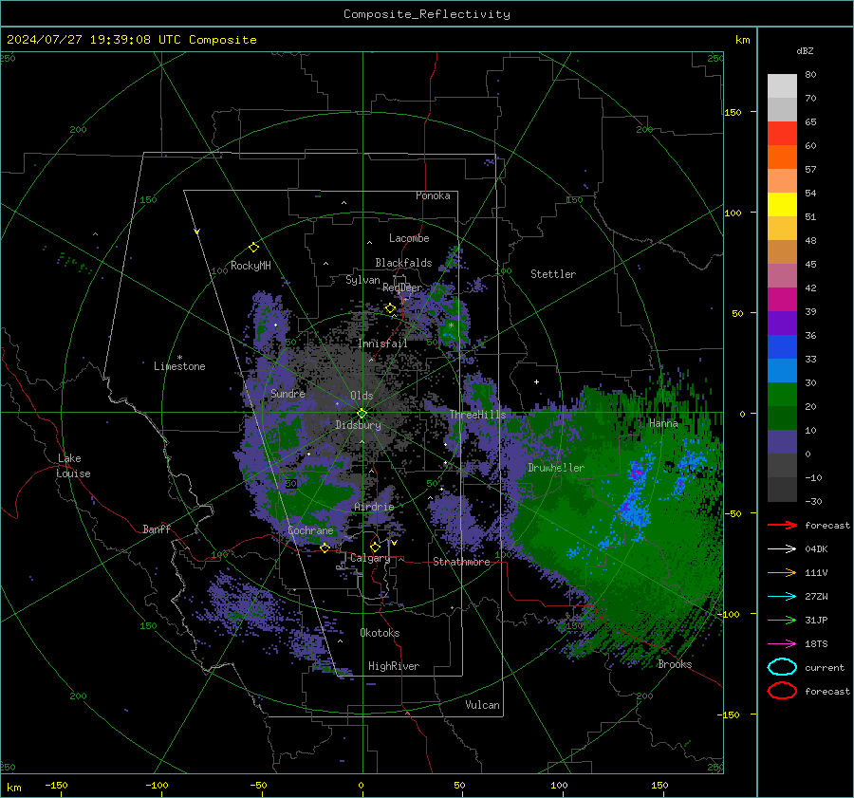Image resolution: width=854 pixels, height=798 pixels.
Task: Select the white 04DK arrow icon
Action: click(x=782, y=548)
